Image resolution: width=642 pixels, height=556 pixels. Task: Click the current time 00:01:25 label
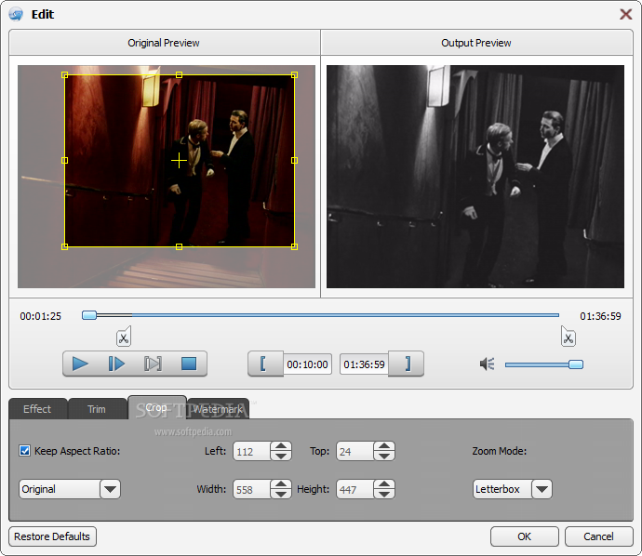pyautogui.click(x=41, y=316)
